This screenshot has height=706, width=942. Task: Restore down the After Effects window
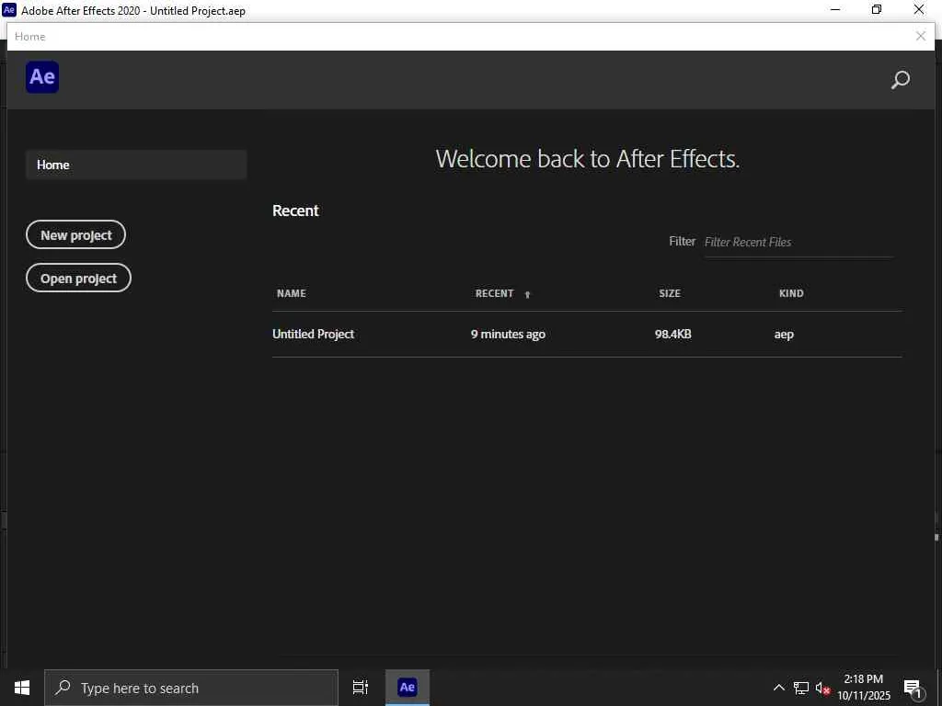pyautogui.click(x=877, y=9)
